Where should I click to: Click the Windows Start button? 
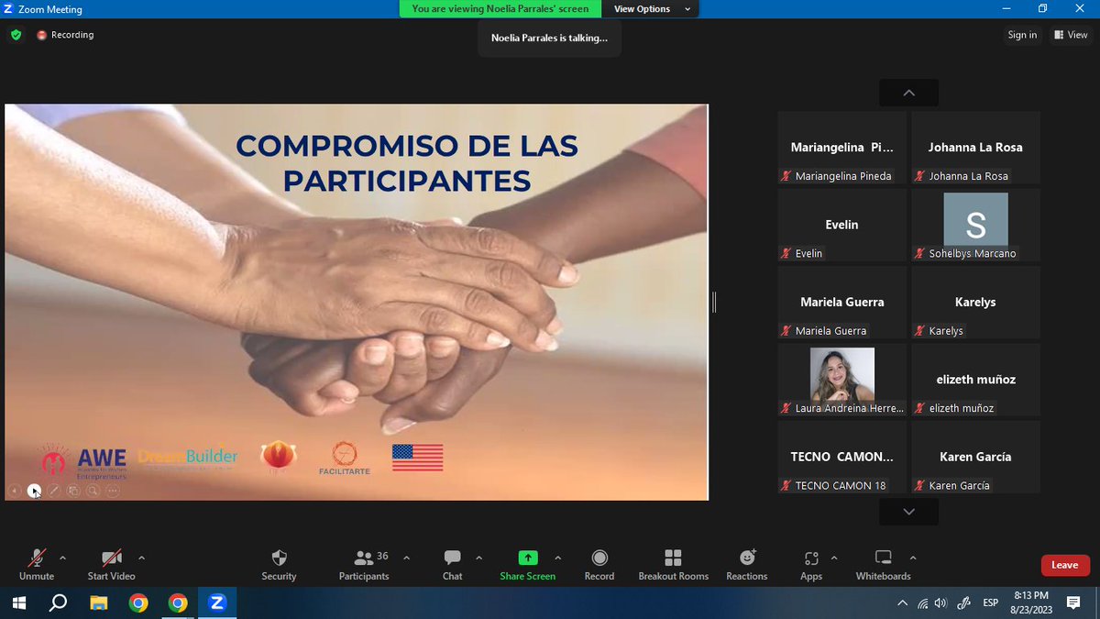click(17, 603)
